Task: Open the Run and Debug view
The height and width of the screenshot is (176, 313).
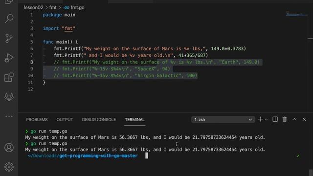Action: tap(9, 58)
